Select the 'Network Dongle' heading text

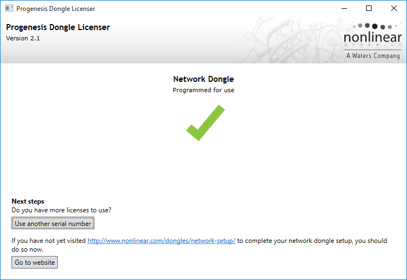[203, 79]
